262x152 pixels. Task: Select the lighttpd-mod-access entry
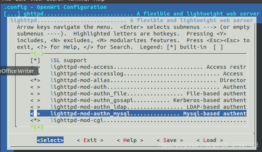82,67
